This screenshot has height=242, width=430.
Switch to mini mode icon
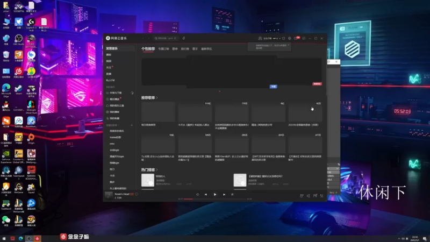[x=304, y=38]
